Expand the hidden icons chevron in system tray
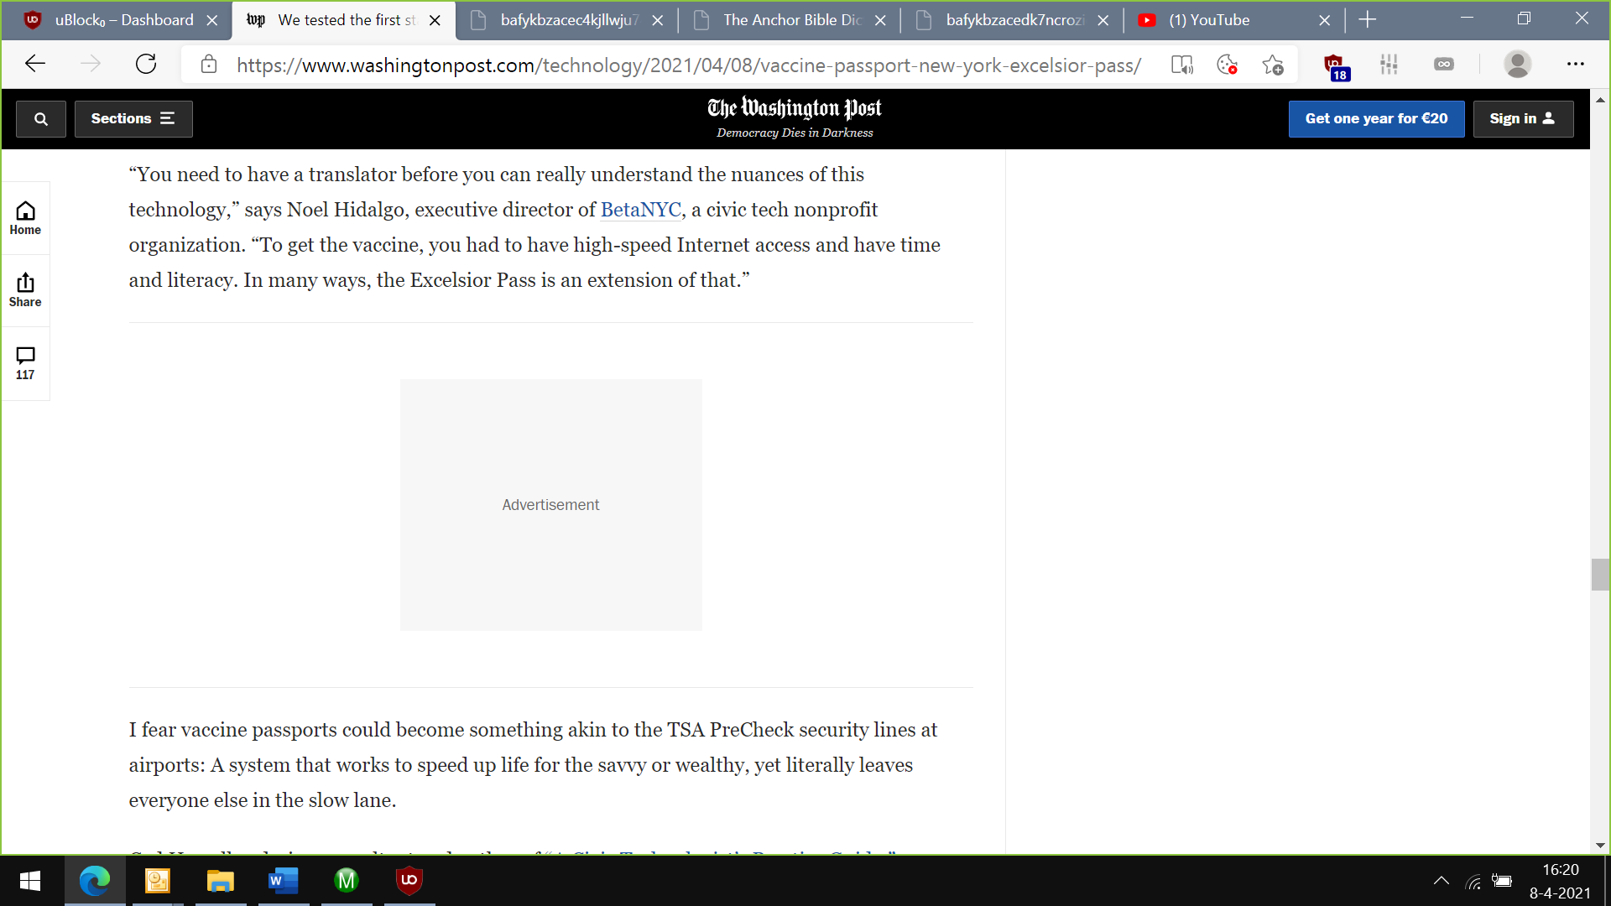The width and height of the screenshot is (1611, 906). tap(1442, 880)
